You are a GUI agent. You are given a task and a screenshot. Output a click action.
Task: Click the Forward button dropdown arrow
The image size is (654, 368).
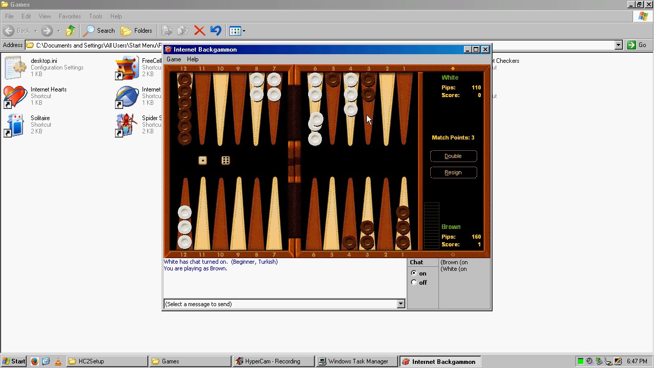pos(58,31)
